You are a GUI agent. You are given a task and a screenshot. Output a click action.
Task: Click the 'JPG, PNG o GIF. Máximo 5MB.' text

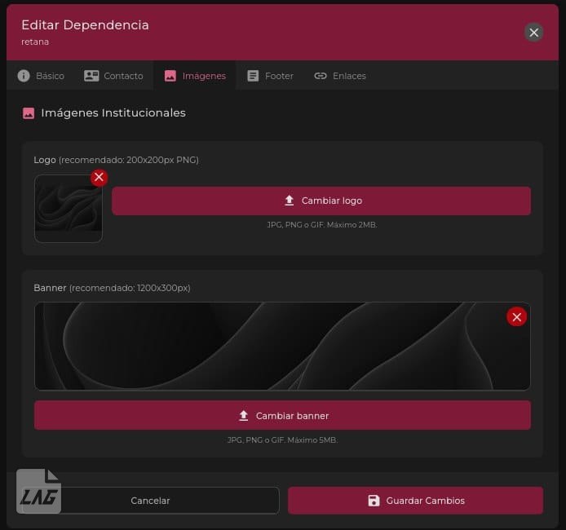[282, 439]
